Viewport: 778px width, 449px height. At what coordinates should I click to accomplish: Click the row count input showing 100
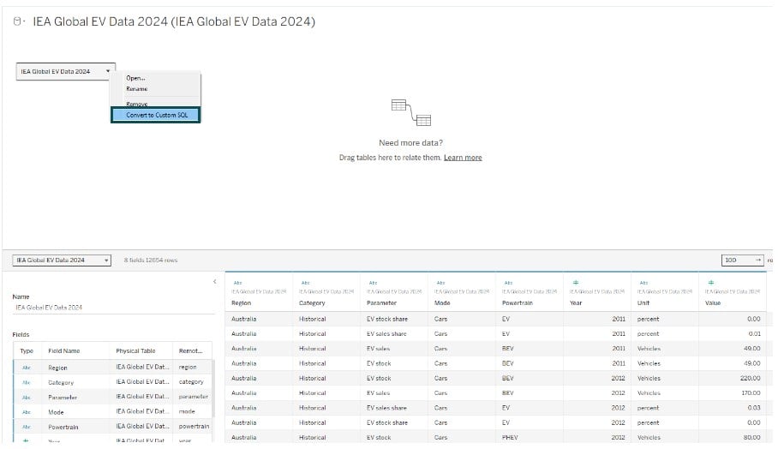tap(742, 260)
